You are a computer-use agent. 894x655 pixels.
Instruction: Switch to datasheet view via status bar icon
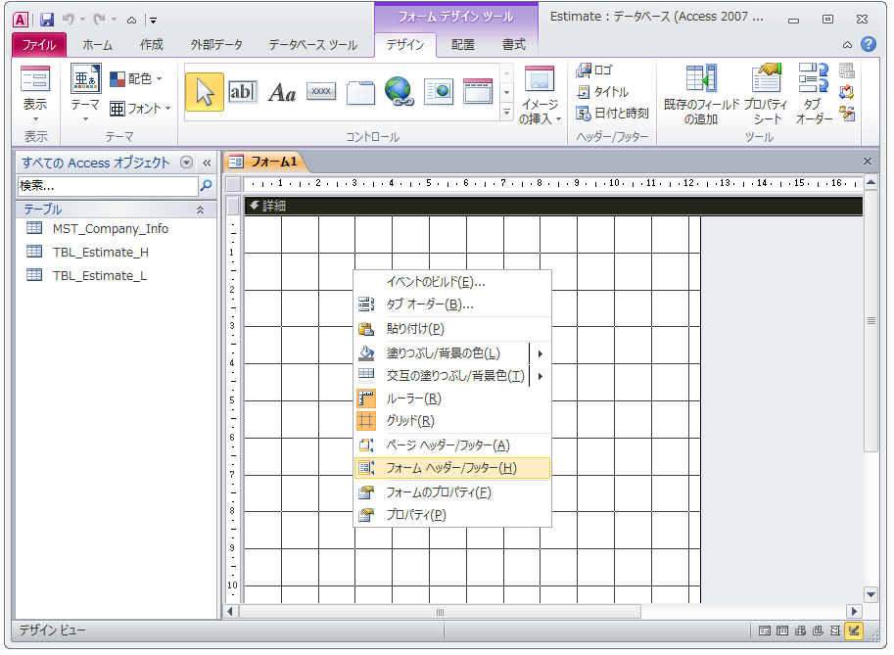(x=782, y=631)
